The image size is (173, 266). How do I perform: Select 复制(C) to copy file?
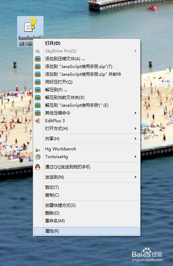tap(87, 195)
